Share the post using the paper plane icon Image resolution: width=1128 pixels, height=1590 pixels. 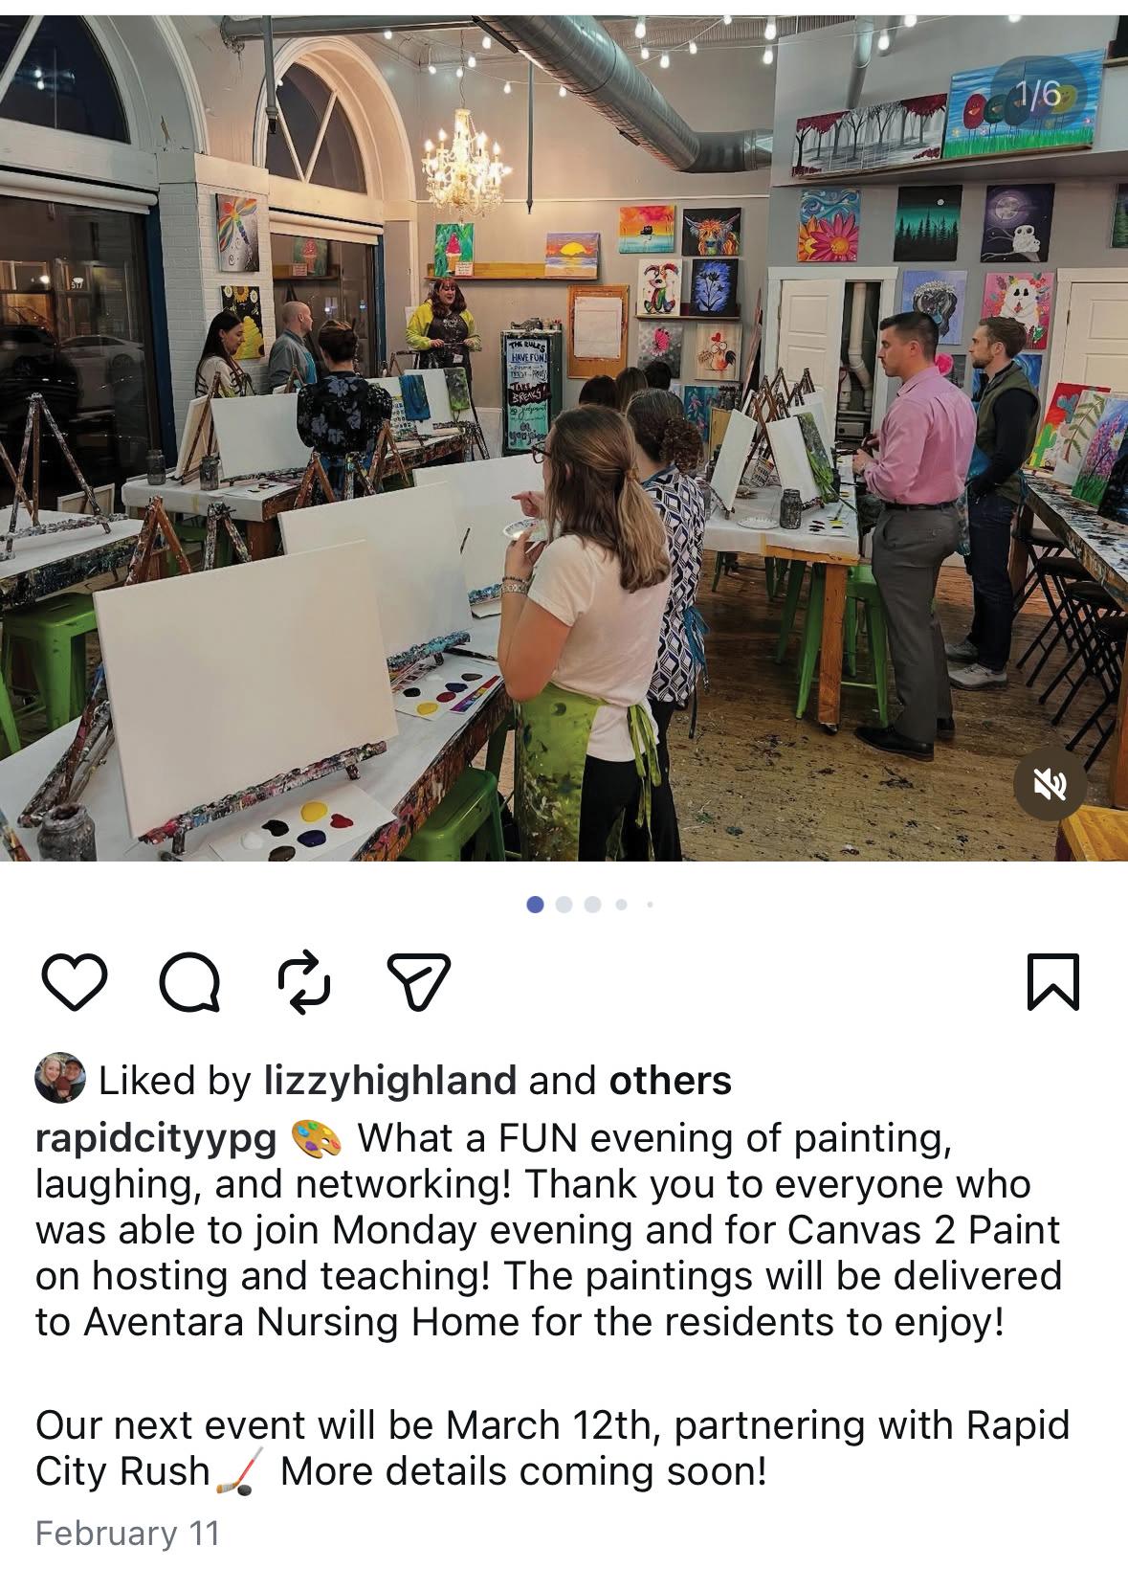point(418,981)
